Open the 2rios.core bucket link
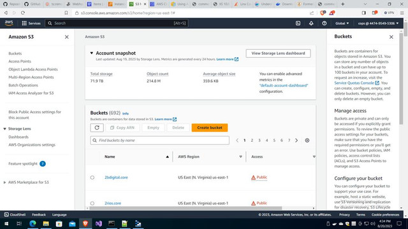The width and height of the screenshot is (408, 229). click(113, 203)
